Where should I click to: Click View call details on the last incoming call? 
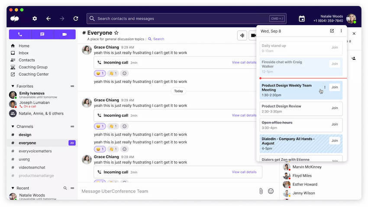(x=244, y=172)
